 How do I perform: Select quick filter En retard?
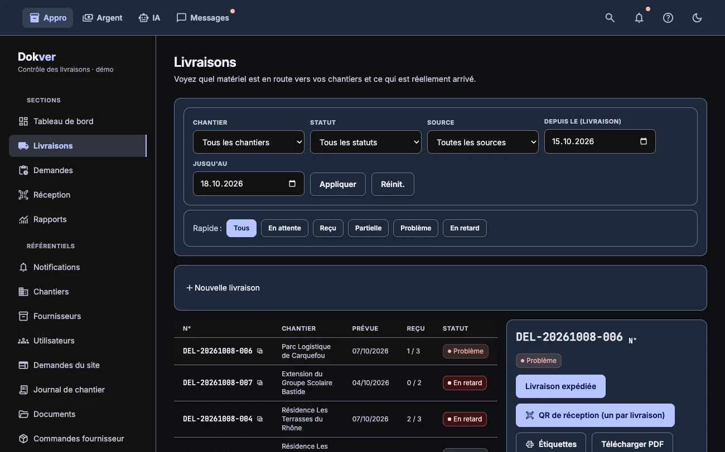click(x=465, y=228)
